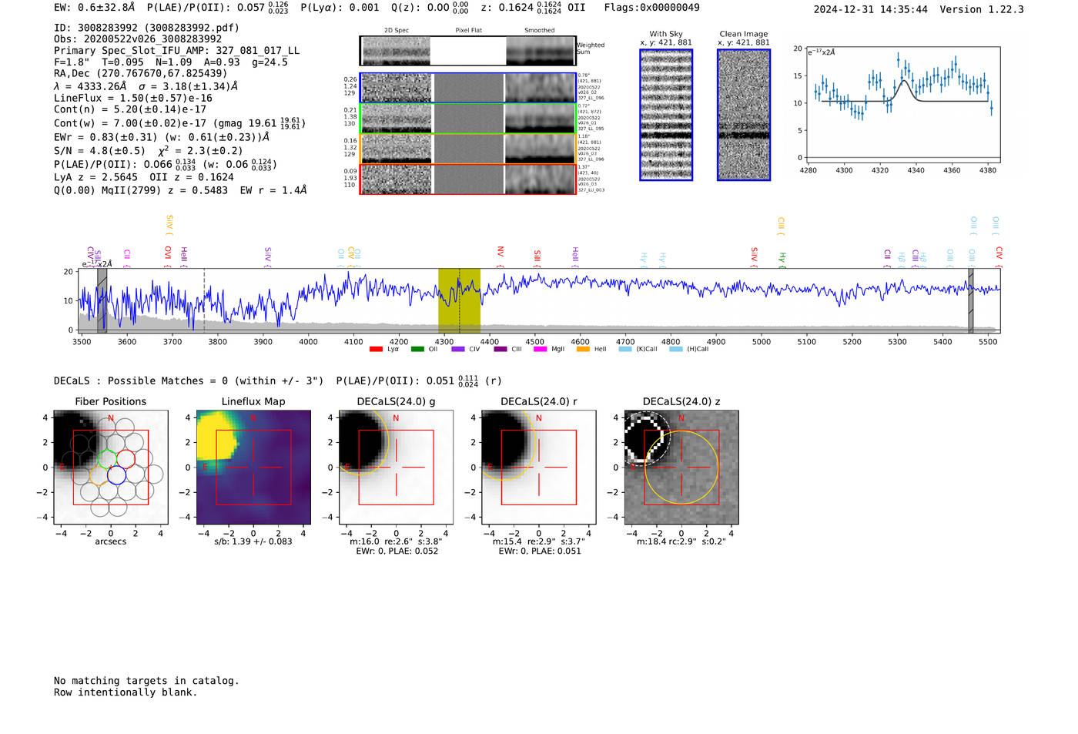
Task: Open the DECaLS(24.0) z cutout
Action: tap(681, 468)
